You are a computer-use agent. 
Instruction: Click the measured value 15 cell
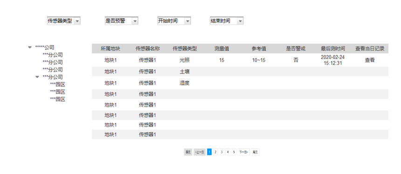coord(222,60)
